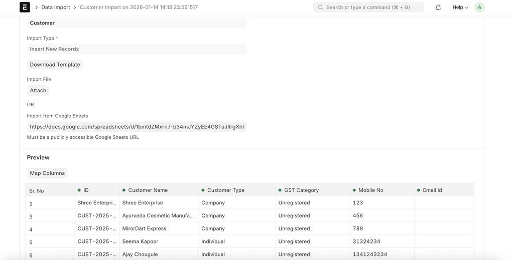
Task: Click the green dot beside ID column
Action: click(79, 190)
